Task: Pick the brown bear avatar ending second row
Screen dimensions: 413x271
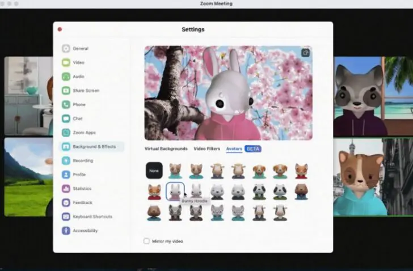Action: 301,192
